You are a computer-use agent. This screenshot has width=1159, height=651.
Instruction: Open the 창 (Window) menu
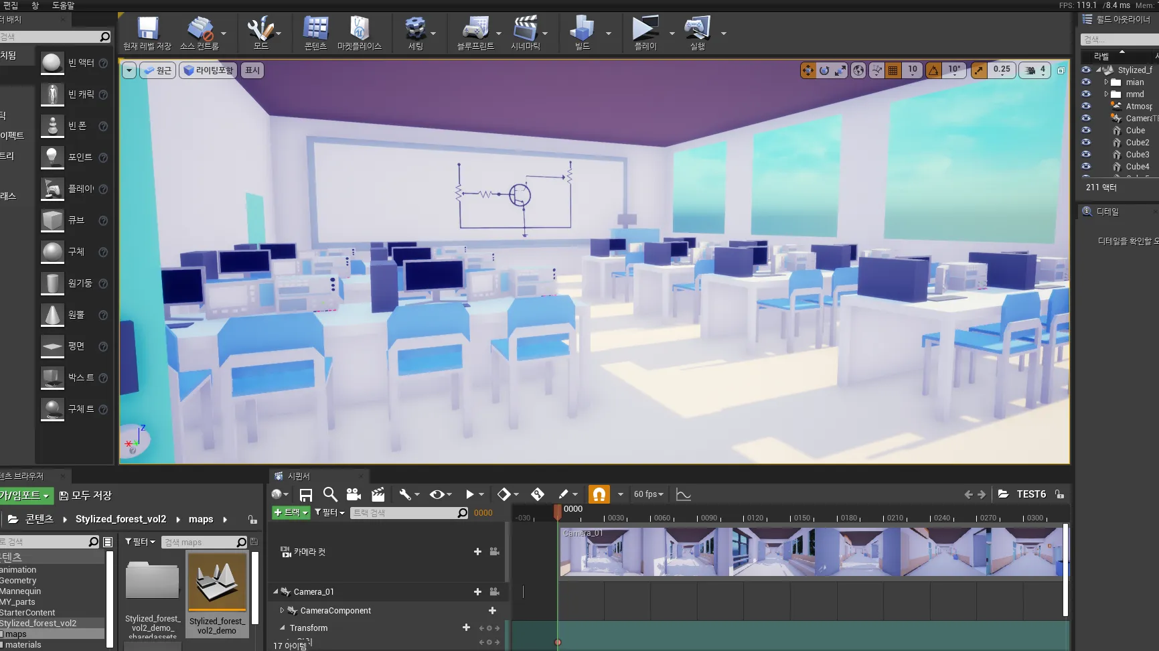point(35,5)
